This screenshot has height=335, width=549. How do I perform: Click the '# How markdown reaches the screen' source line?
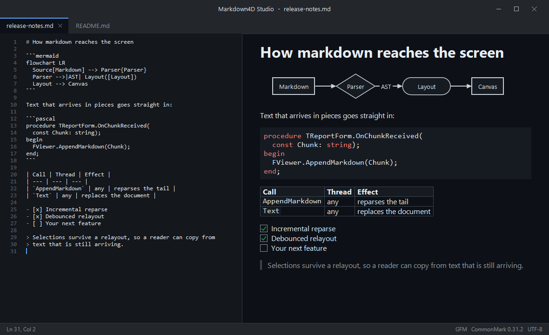80,42
